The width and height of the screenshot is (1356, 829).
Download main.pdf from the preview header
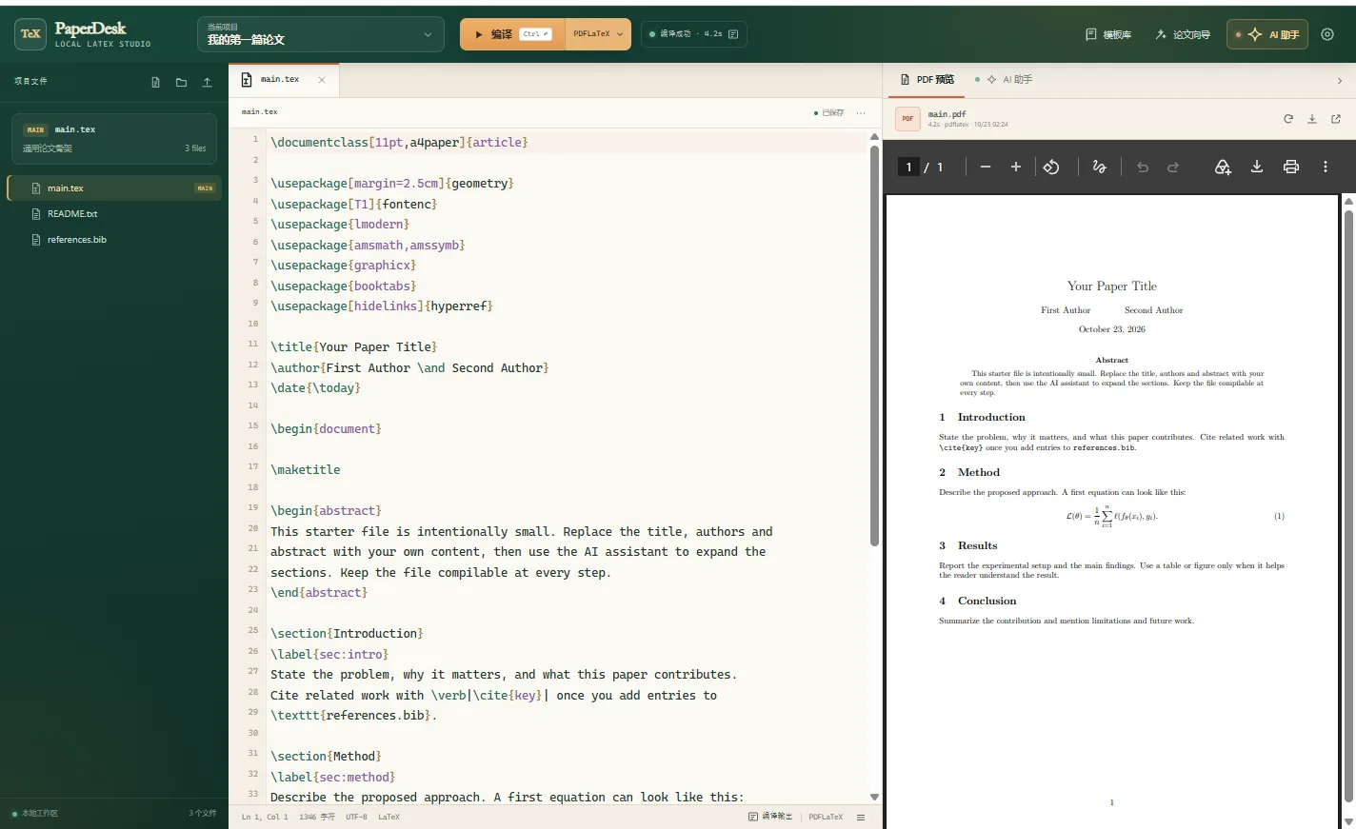point(1312,119)
